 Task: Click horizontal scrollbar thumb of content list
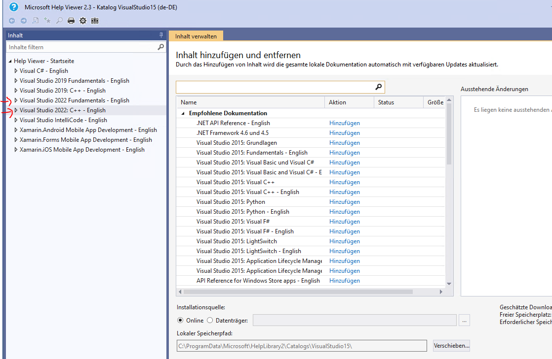(298, 292)
